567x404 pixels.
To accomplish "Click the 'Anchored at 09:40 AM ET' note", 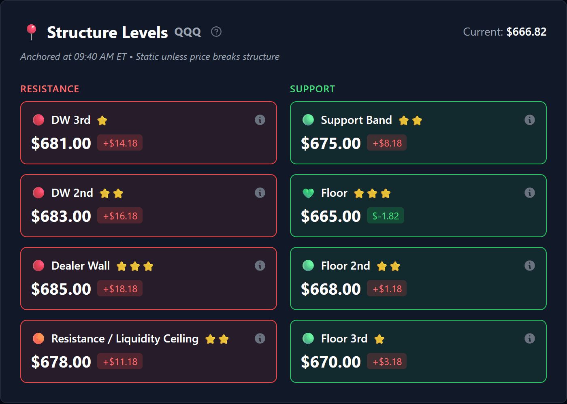I will click(x=73, y=57).
